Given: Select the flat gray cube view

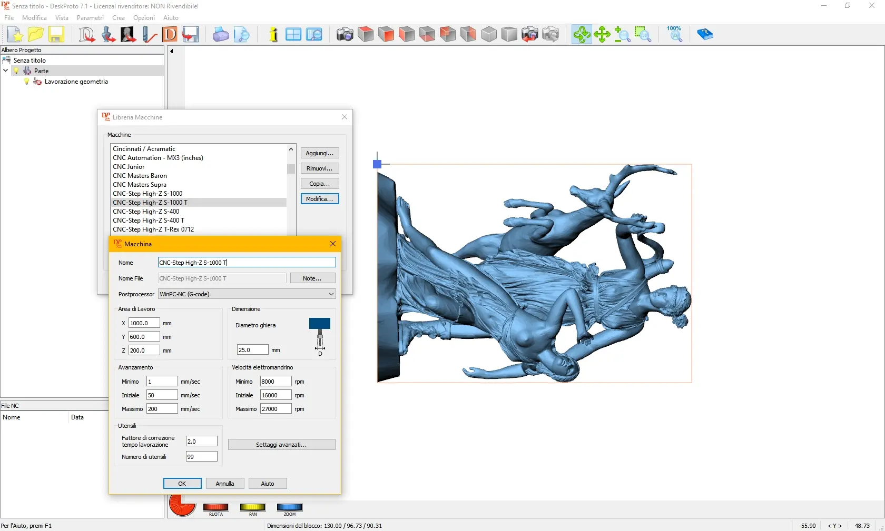Looking at the screenshot, I should tap(509, 34).
